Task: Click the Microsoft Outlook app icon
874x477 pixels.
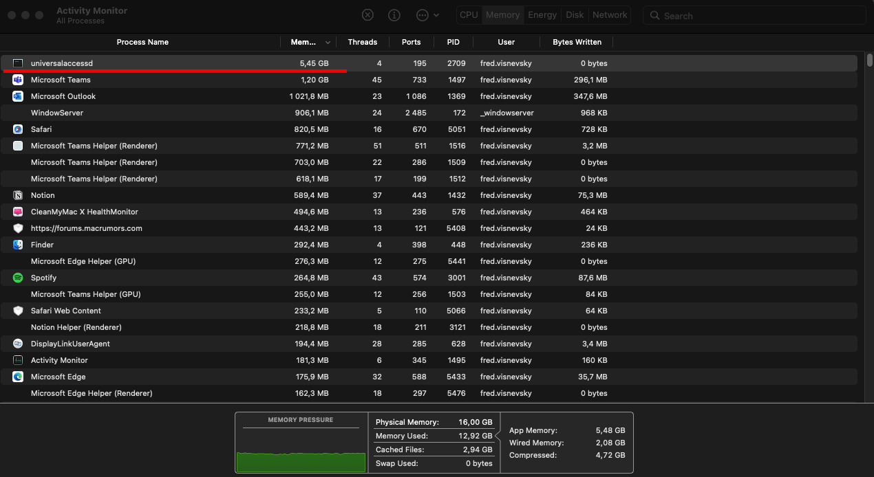Action: pyautogui.click(x=18, y=96)
